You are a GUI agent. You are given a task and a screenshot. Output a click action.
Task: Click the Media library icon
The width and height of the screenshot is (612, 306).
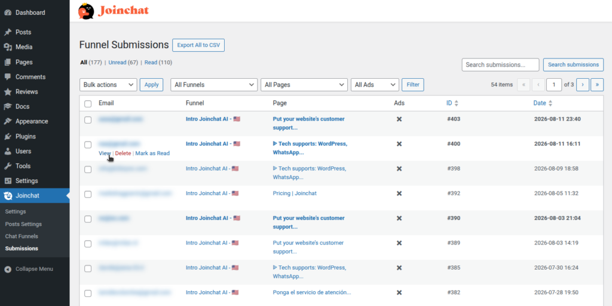[8, 47]
